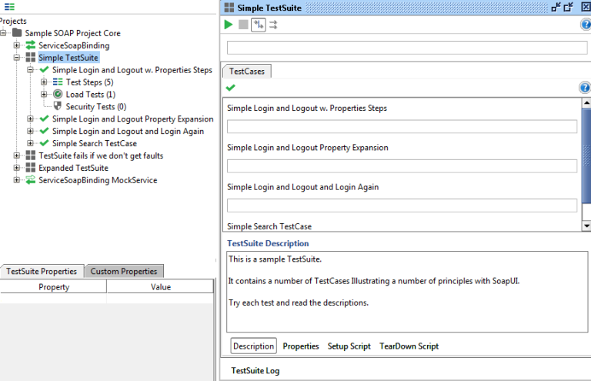Open the TearDown Script tab
591x381 pixels.
coord(409,346)
